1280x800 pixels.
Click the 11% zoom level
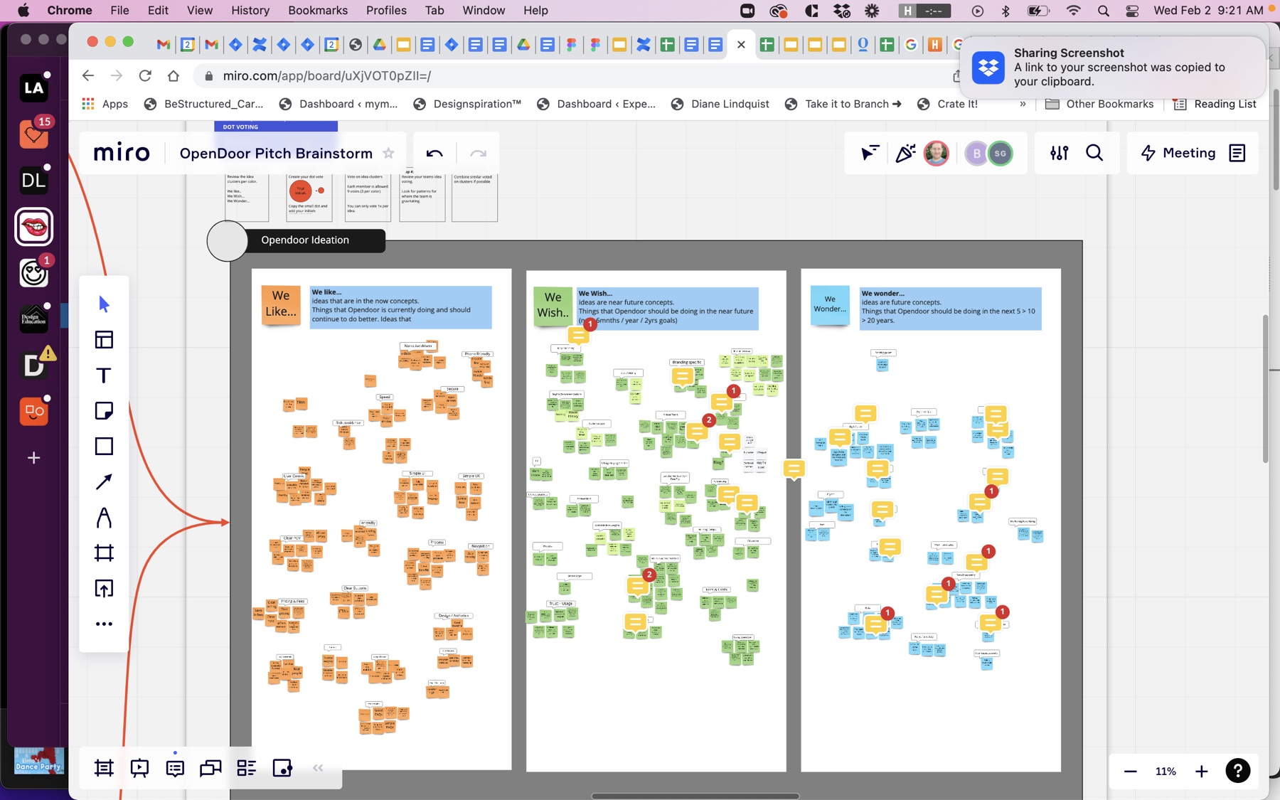(1166, 772)
